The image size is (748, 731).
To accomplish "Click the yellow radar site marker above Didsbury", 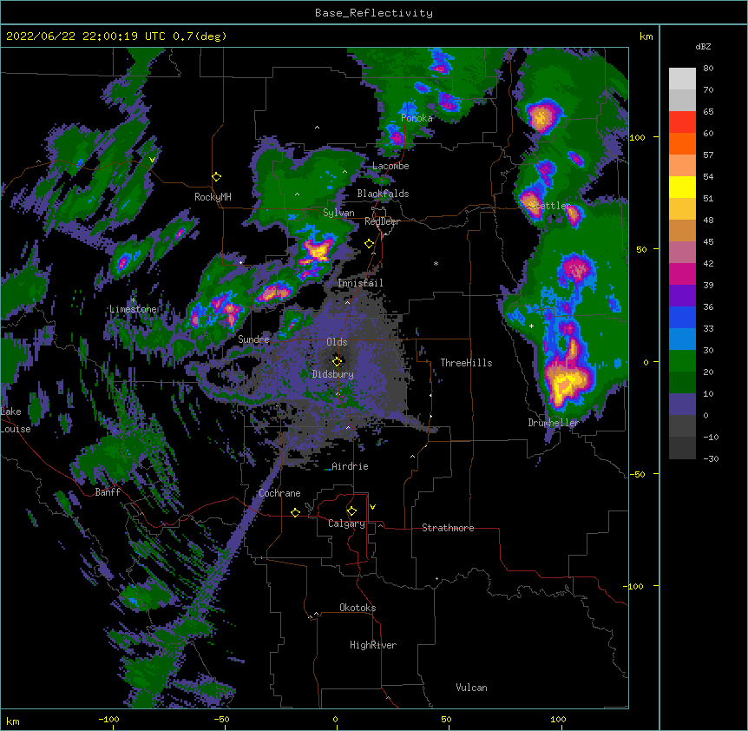I will 337,361.
